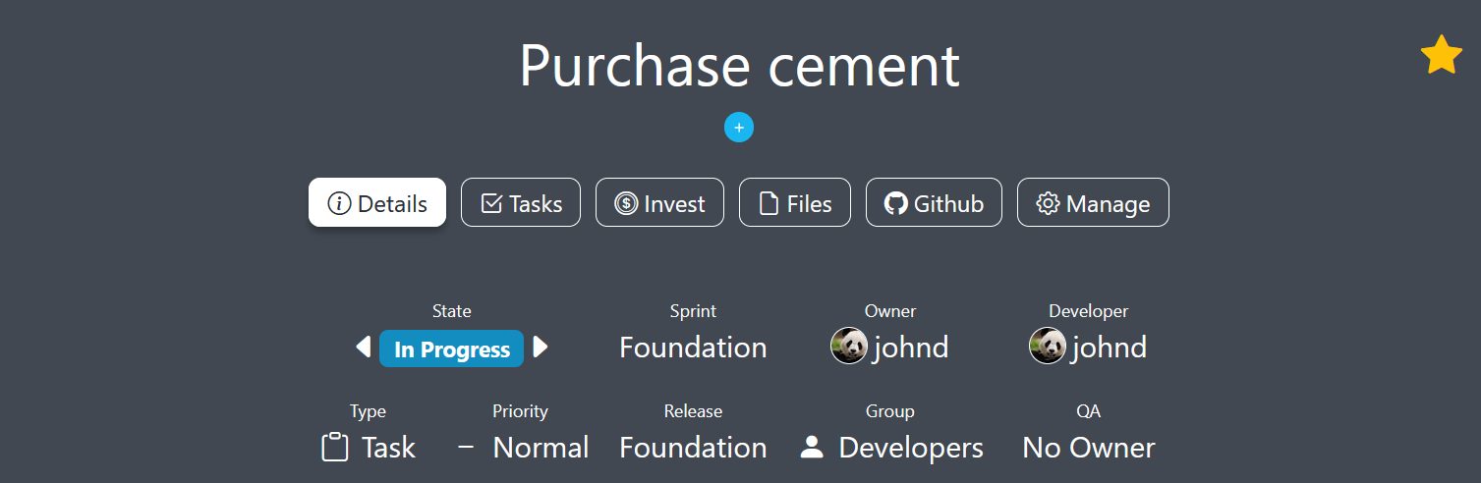1481x483 pixels.
Task: Open the Invest tab
Action: (x=659, y=202)
